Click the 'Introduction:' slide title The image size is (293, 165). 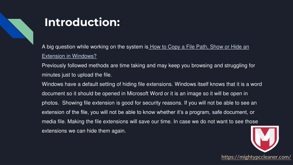click(x=82, y=22)
